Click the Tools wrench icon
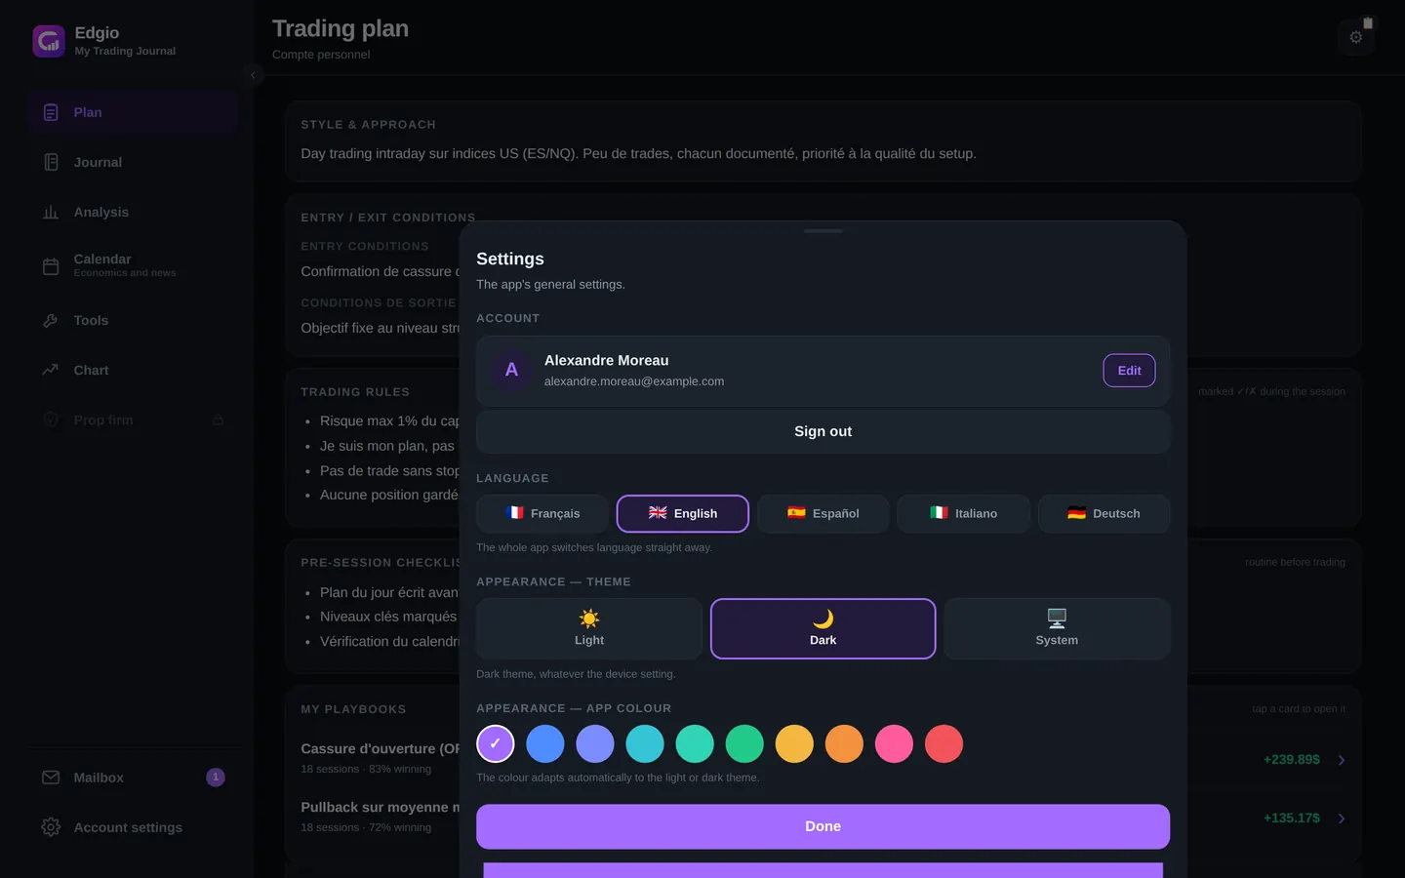Screen dimensions: 1405x878 51,320
